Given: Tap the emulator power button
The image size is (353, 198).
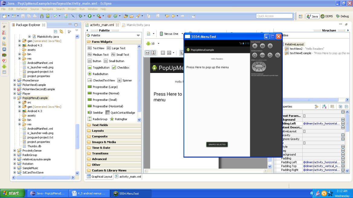Looking at the screenshot, I should [x=270, y=46].
